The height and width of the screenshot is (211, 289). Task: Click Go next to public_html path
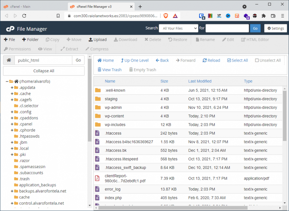click(x=78, y=60)
